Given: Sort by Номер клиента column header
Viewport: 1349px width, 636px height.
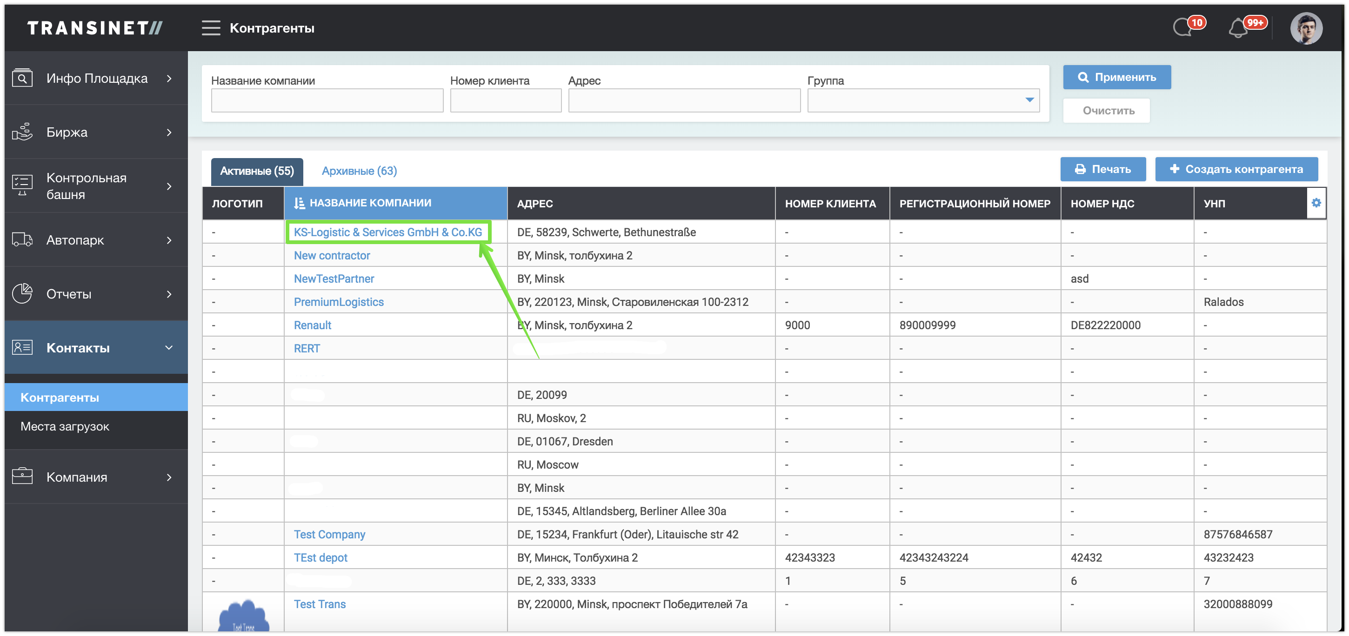Looking at the screenshot, I should coord(832,203).
